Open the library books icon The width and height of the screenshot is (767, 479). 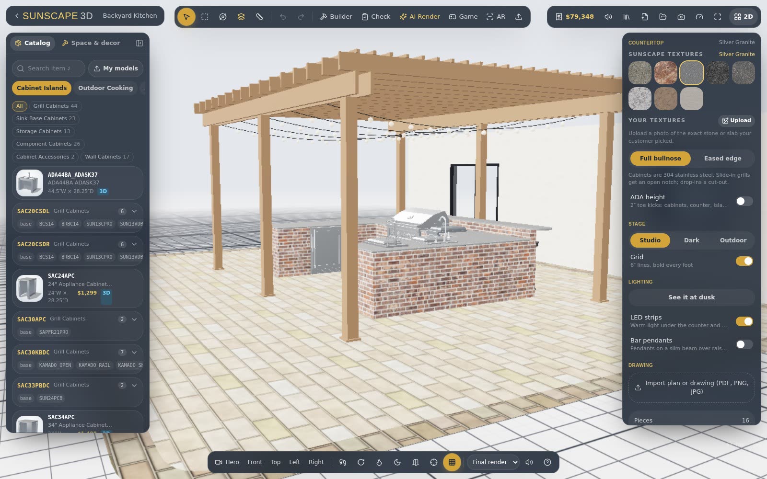(x=627, y=17)
